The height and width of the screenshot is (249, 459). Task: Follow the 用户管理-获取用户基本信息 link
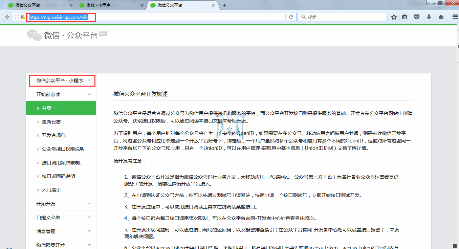tap(269, 149)
